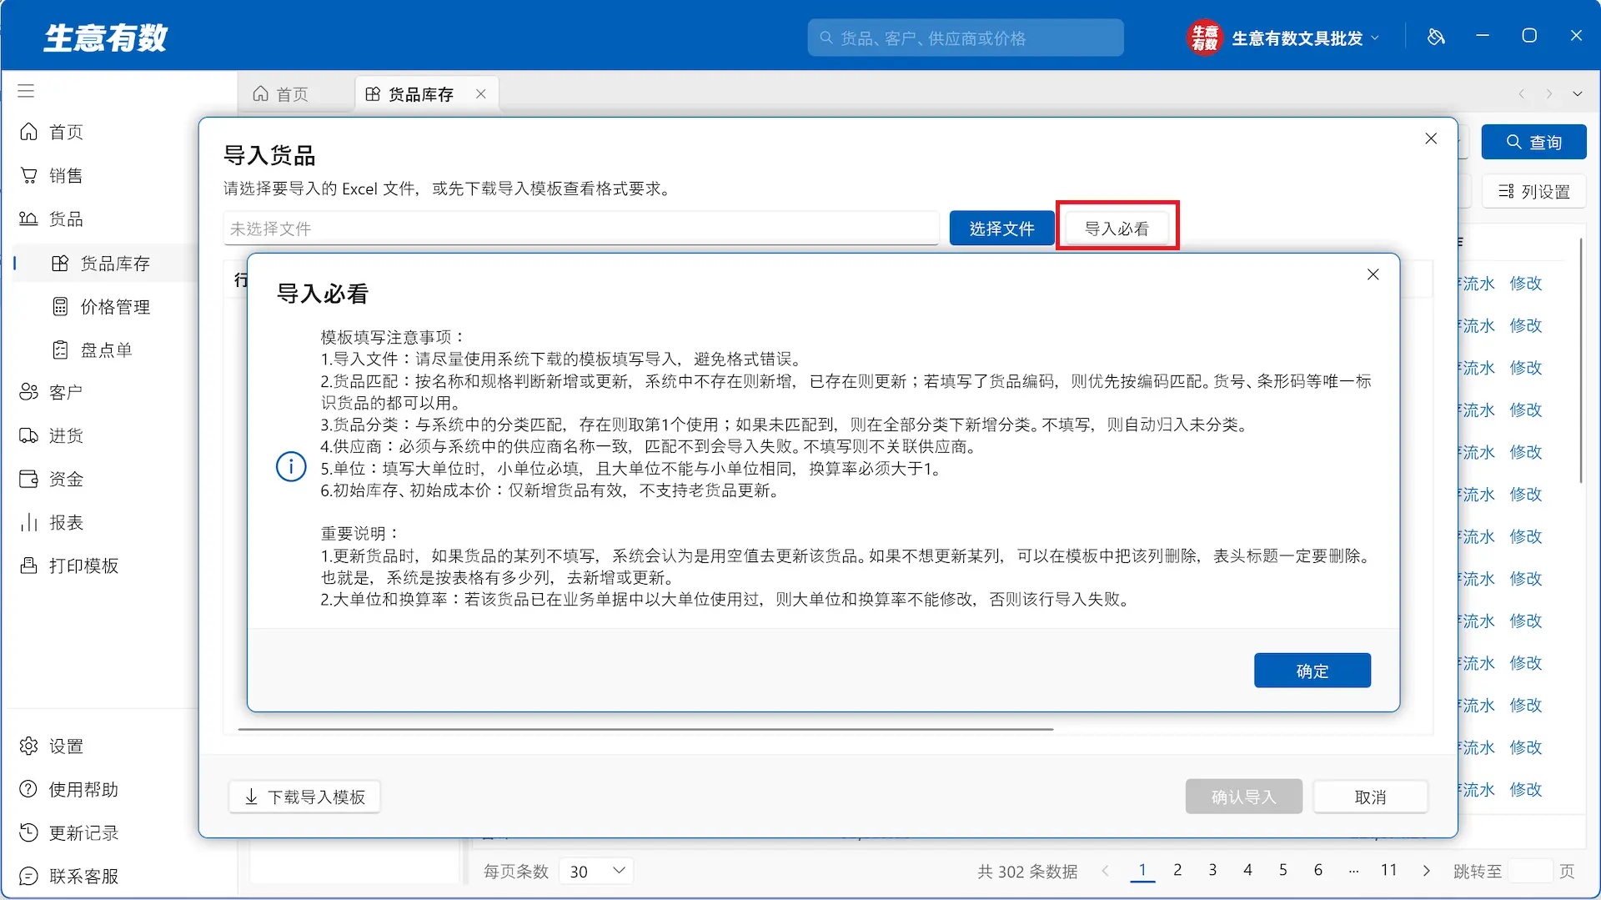Click 确定 in the 导入必看 dialog
Viewport: 1601px width, 900px height.
tap(1312, 671)
